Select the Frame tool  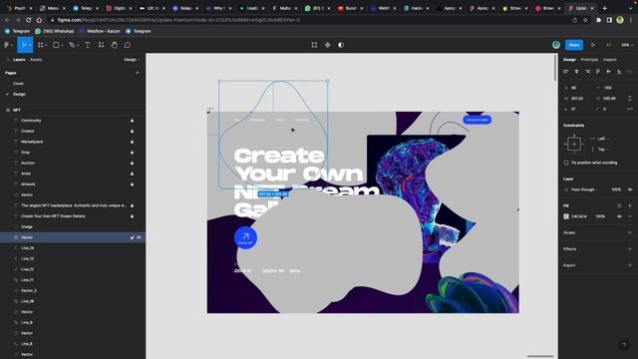40,45
